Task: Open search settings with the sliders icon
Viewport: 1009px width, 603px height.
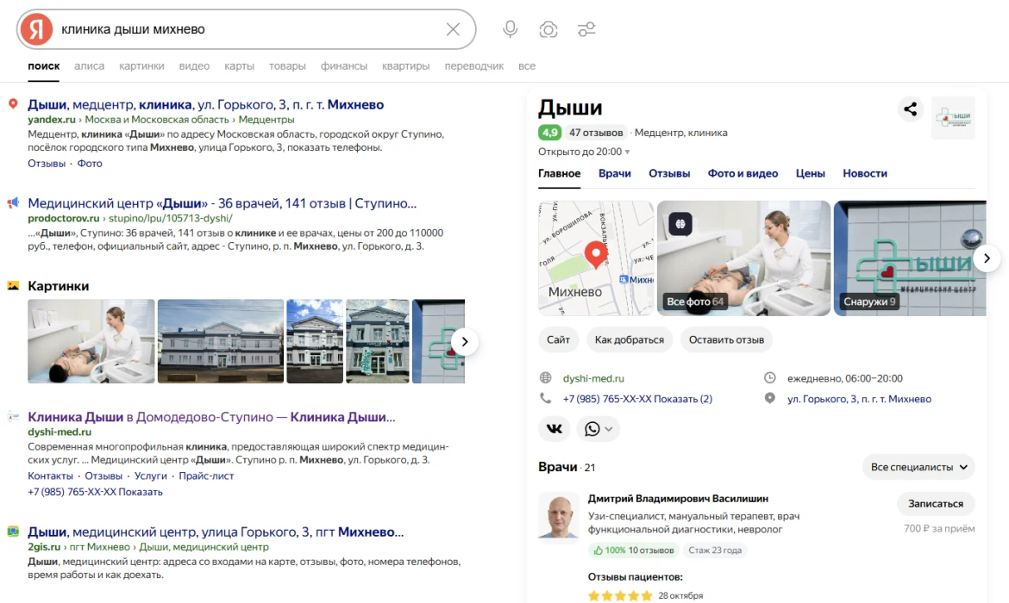Action: [x=587, y=28]
